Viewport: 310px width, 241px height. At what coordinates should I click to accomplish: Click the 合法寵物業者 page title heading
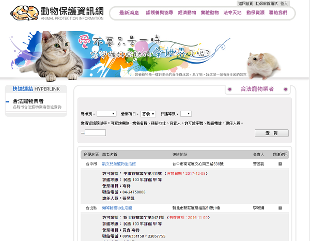pos(257,89)
